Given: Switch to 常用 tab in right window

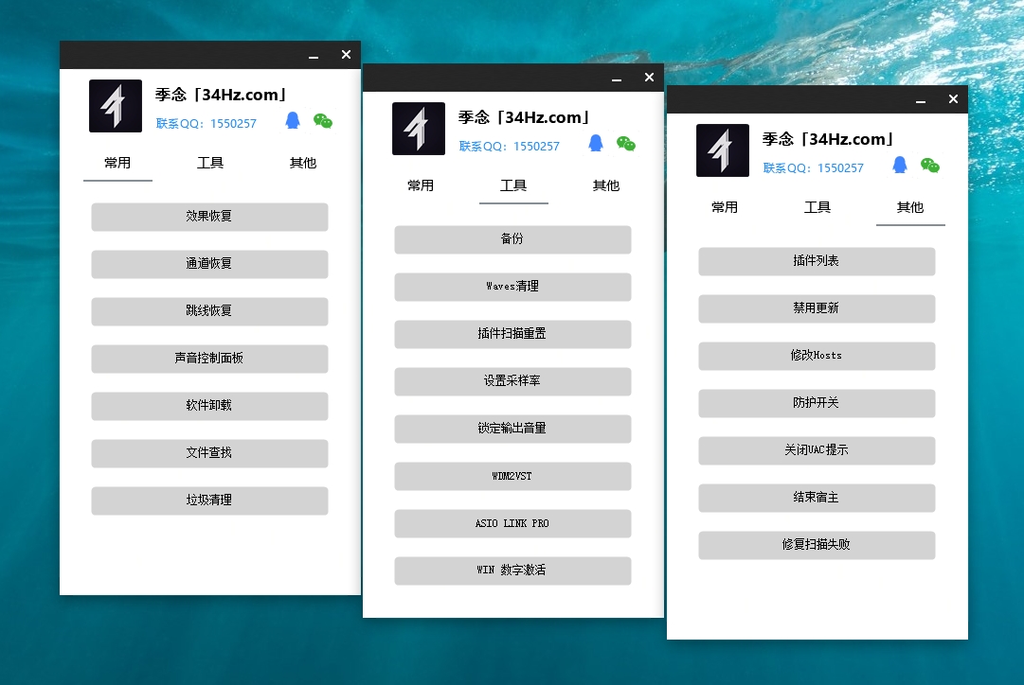Looking at the screenshot, I should click(725, 207).
